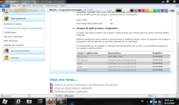Screen dimensions: 179x105
Task: Click Crear un nuevo juego o aplicación
Action: pyautogui.click(x=73, y=88)
